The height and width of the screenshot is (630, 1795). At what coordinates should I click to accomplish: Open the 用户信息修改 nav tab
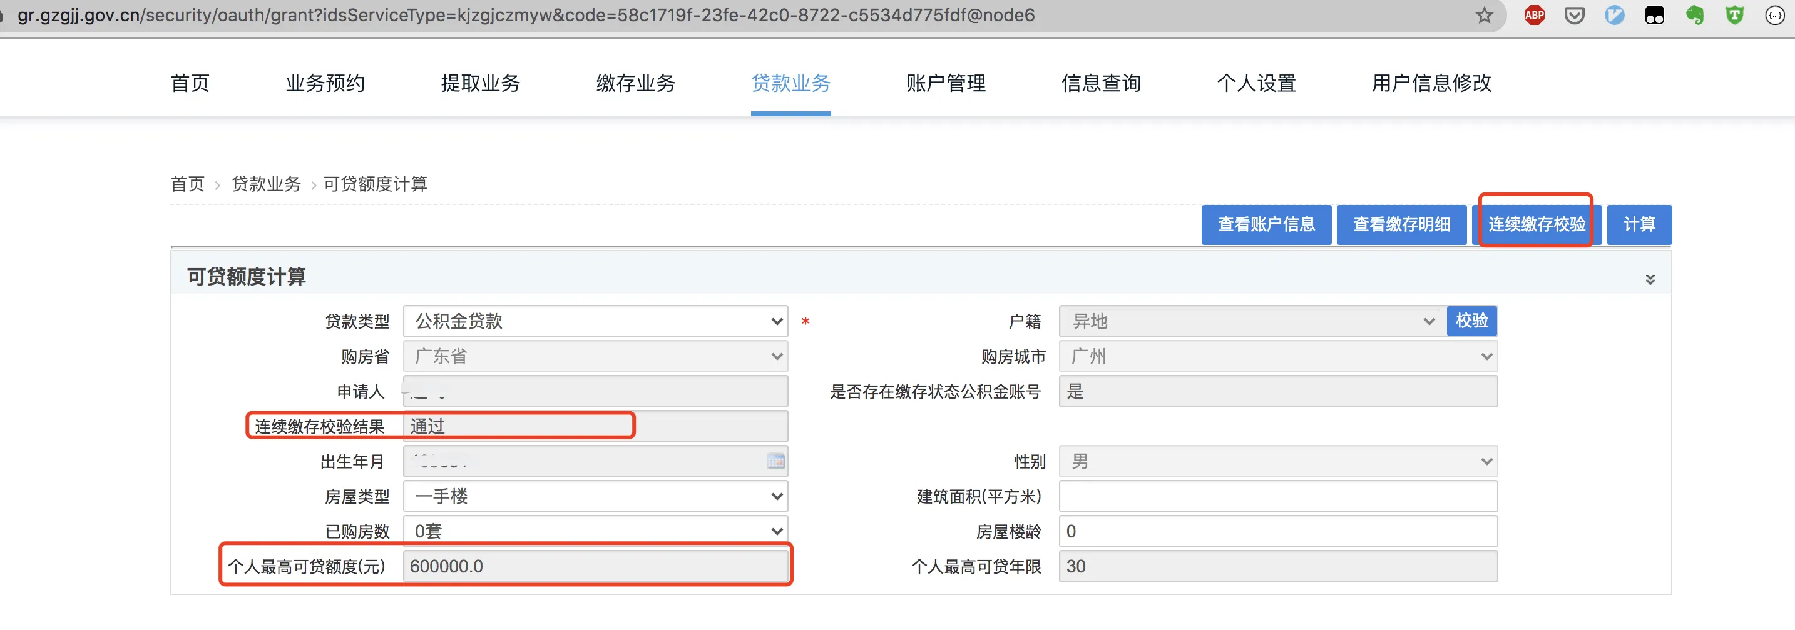coord(1431,83)
